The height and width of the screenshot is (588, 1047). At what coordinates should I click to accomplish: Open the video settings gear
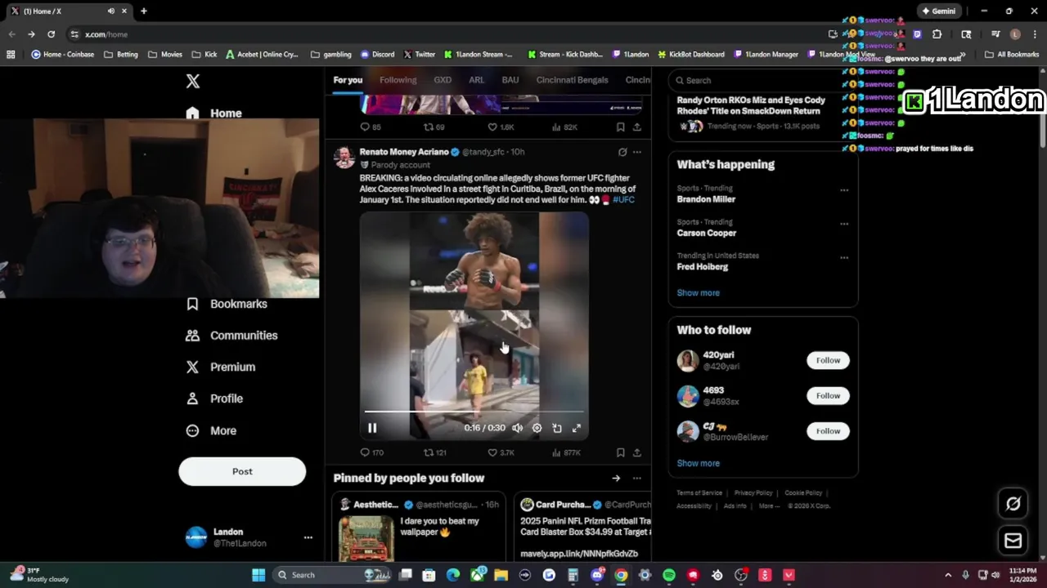(x=537, y=428)
